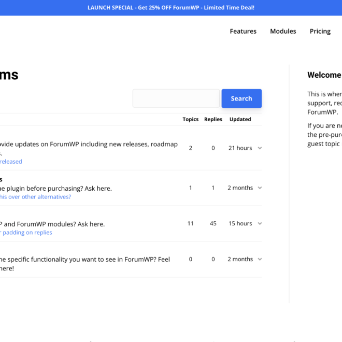Click the '15 hours' updated value
Viewport: 342px width, 342px height.
(240, 223)
